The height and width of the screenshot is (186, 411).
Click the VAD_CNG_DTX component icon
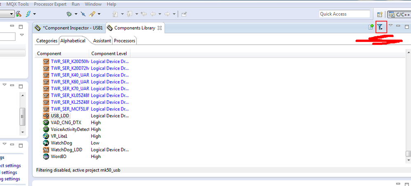46,123
